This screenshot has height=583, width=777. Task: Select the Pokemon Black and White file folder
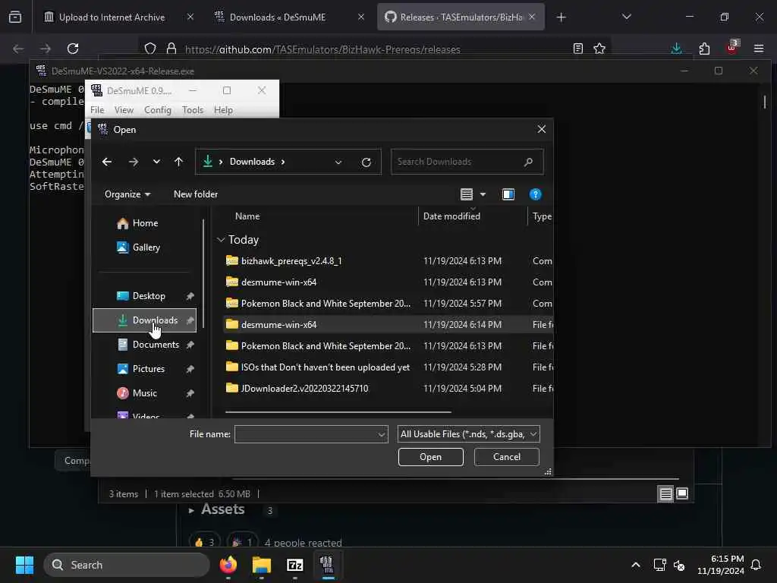[386, 346]
